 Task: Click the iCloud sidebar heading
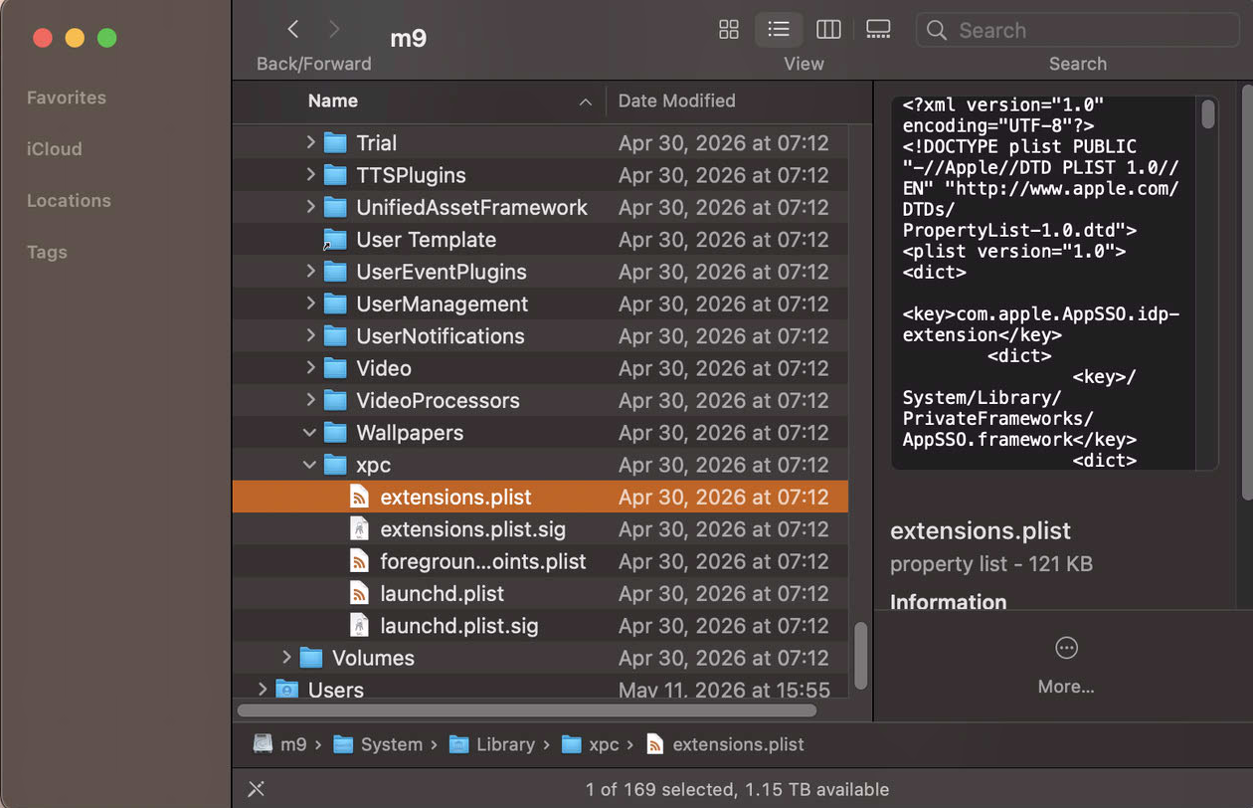(55, 149)
